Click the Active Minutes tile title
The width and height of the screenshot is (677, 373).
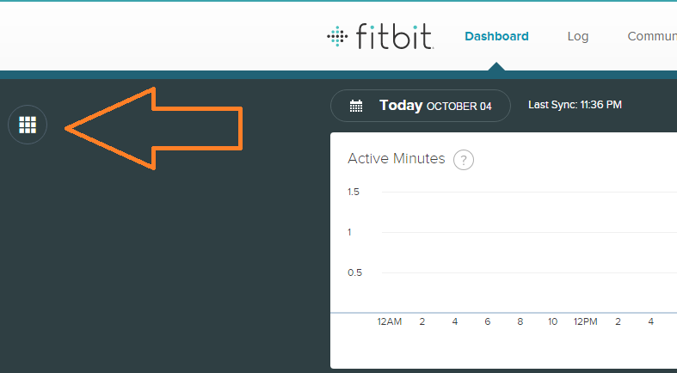(x=396, y=159)
